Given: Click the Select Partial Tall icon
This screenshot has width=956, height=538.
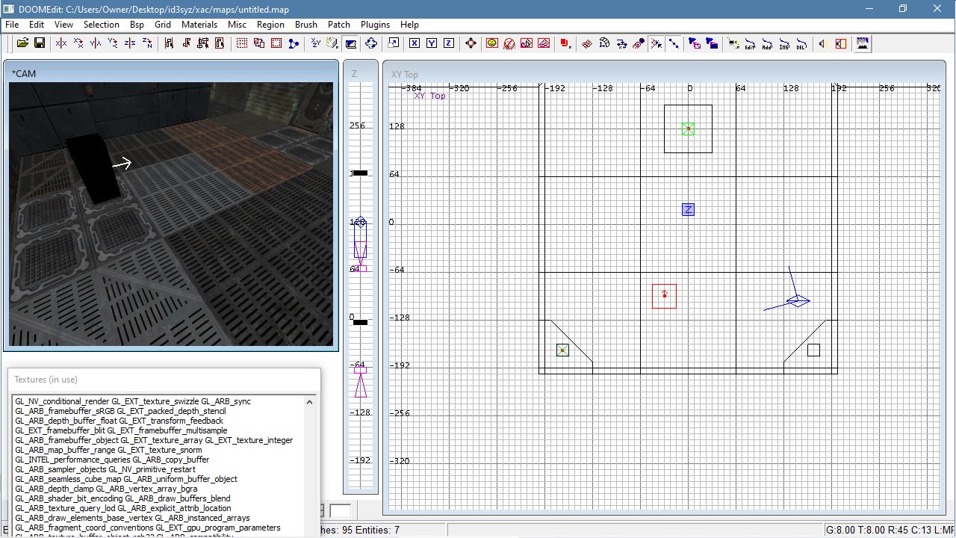Looking at the screenshot, I should click(203, 43).
